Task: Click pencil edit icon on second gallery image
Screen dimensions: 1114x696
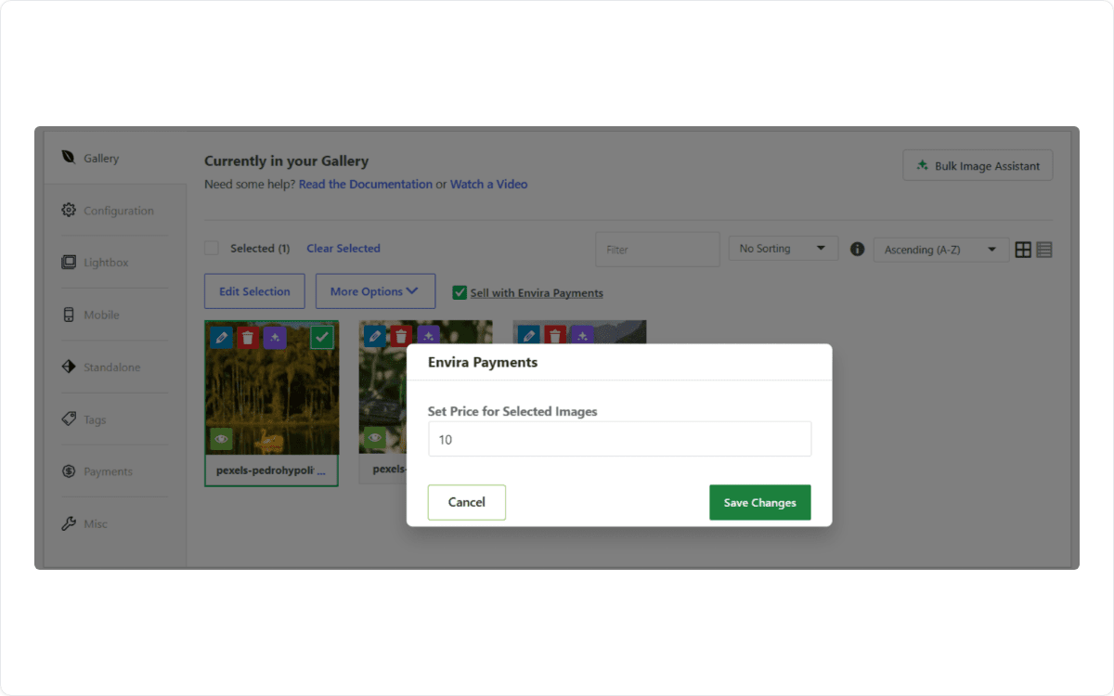Action: 375,337
